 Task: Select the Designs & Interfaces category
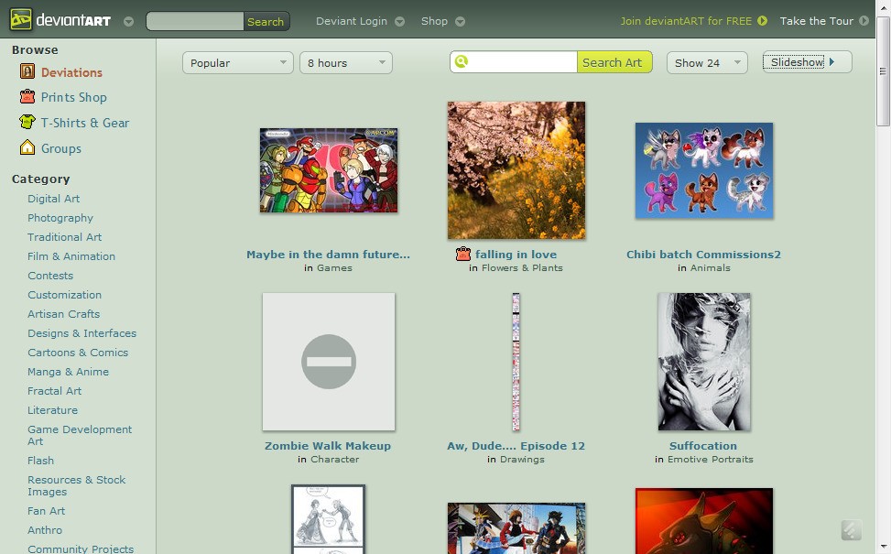pyautogui.click(x=82, y=333)
